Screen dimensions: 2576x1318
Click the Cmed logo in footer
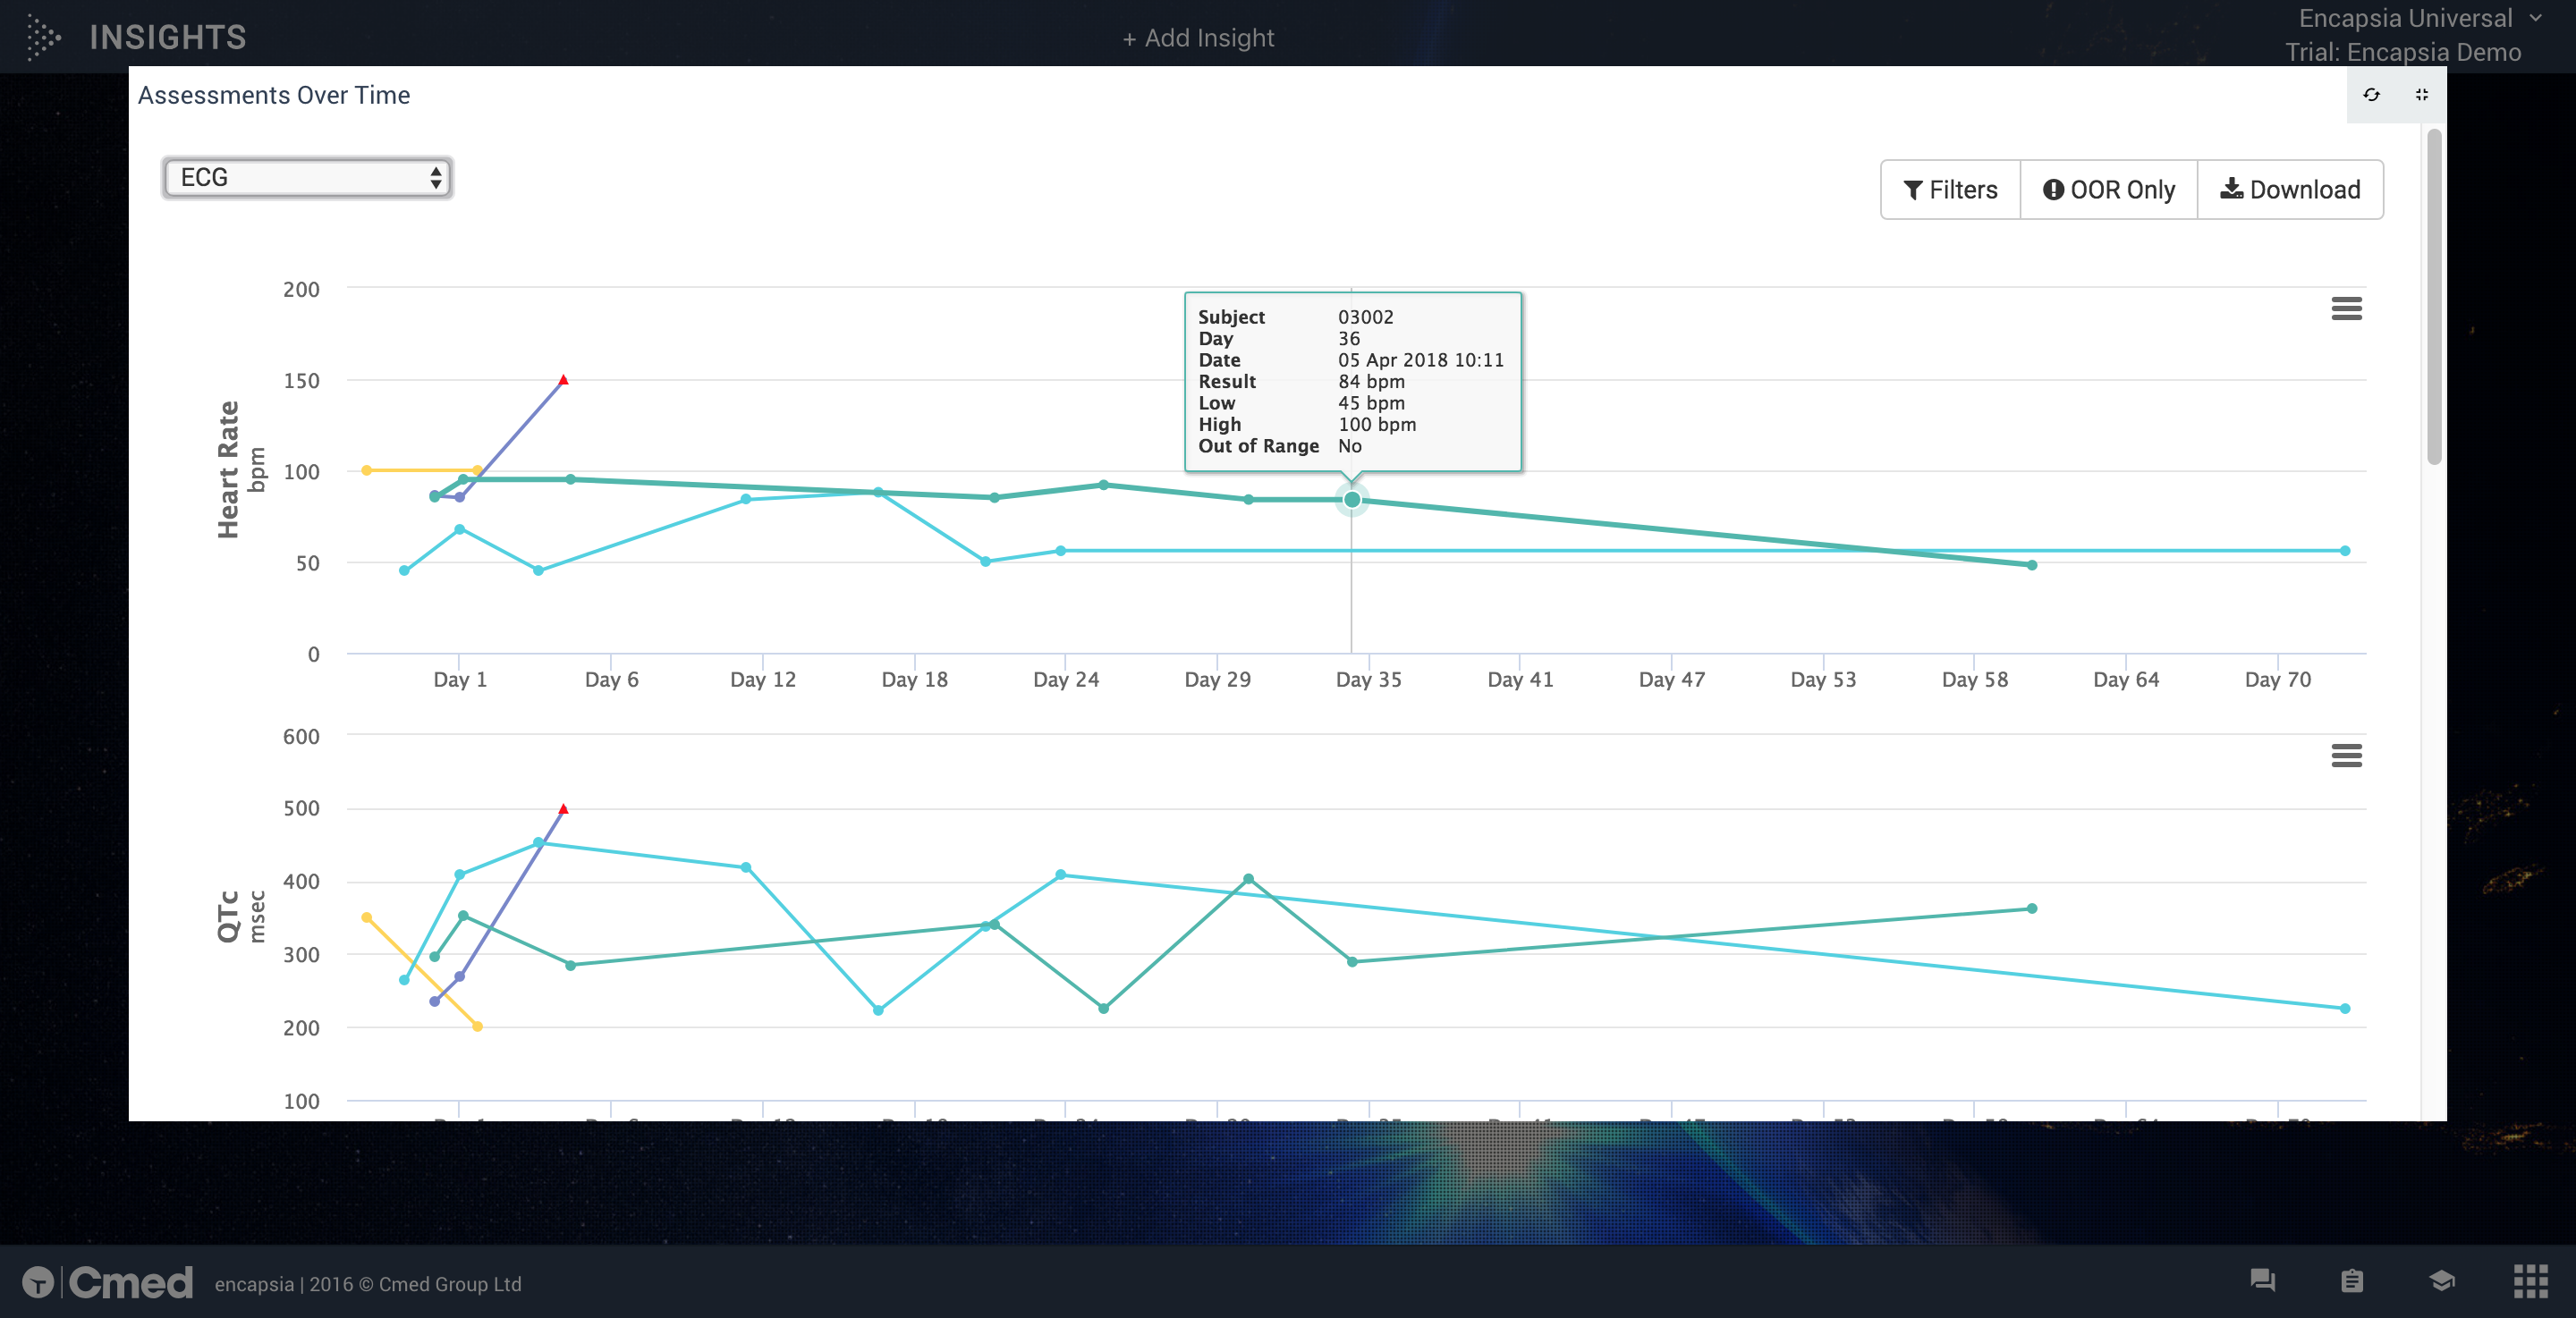(108, 1282)
